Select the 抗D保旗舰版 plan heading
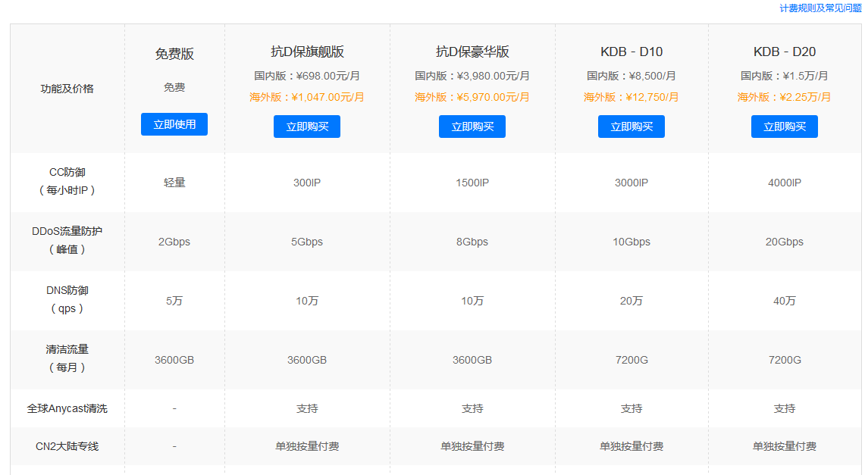 tap(307, 52)
